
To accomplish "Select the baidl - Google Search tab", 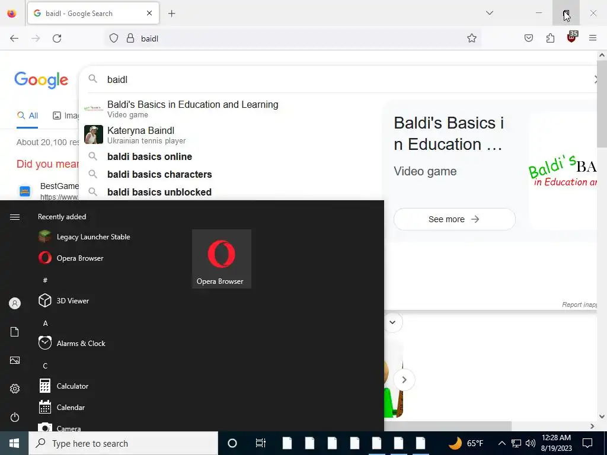I will [93, 14].
